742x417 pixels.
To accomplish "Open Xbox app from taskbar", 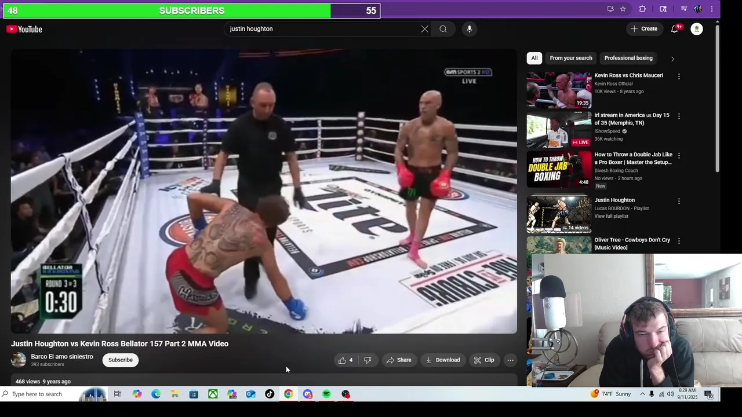I will [213, 394].
